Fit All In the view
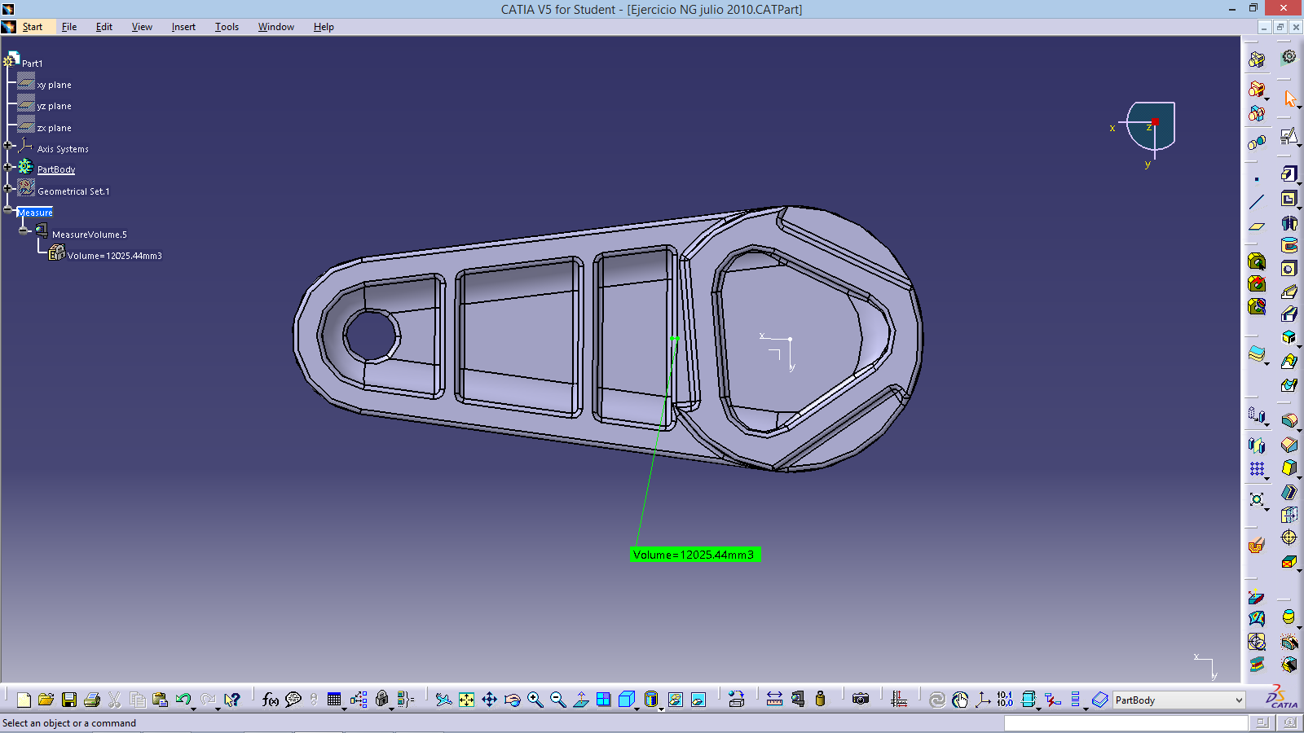The height and width of the screenshot is (733, 1304). (x=466, y=700)
